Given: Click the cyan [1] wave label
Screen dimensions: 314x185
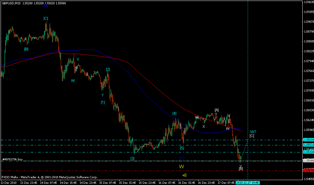Looking at the screenshot, I should [x=103, y=102].
